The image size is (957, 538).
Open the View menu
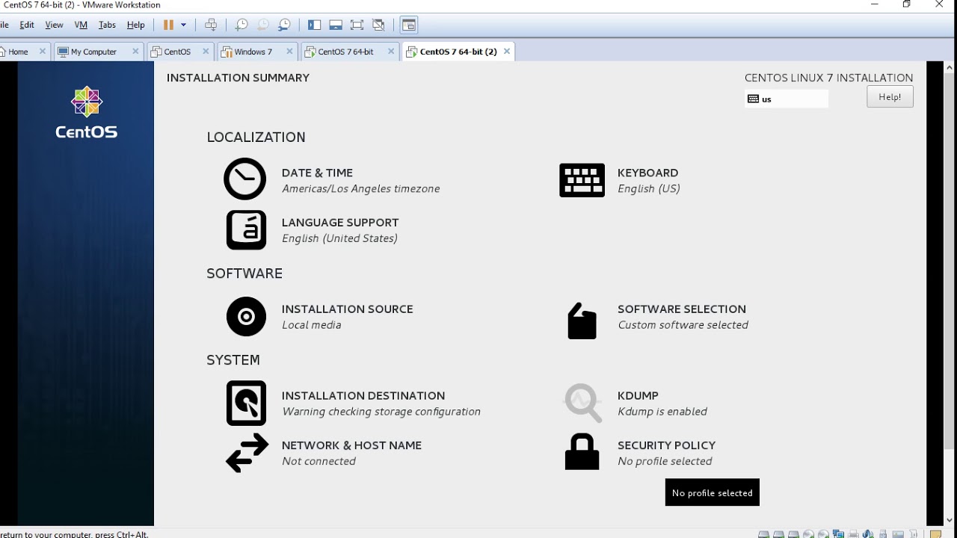point(54,25)
